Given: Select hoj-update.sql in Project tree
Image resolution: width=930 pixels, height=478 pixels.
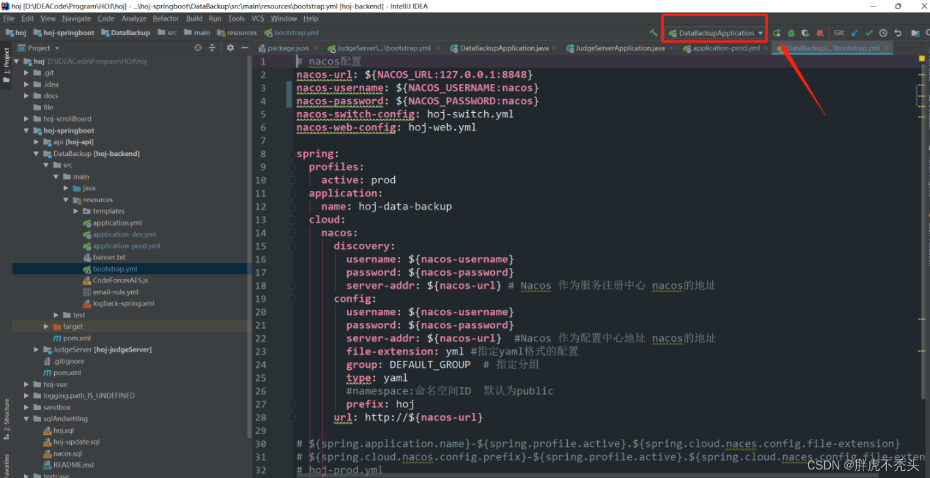Looking at the screenshot, I should point(71,442).
